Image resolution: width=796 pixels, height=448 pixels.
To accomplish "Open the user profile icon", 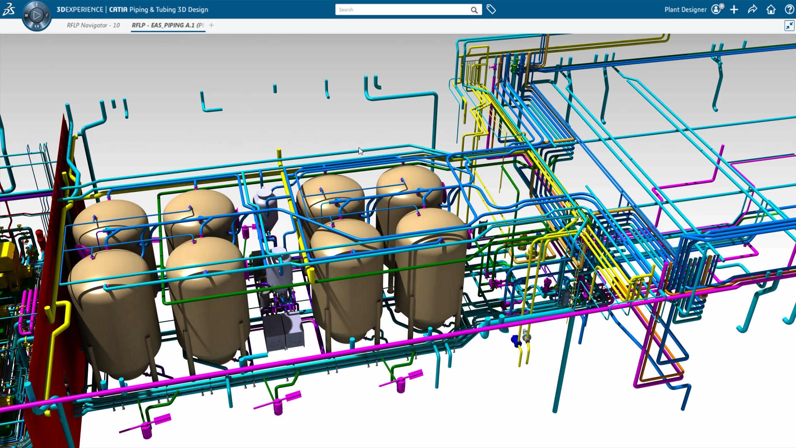I will pos(716,10).
